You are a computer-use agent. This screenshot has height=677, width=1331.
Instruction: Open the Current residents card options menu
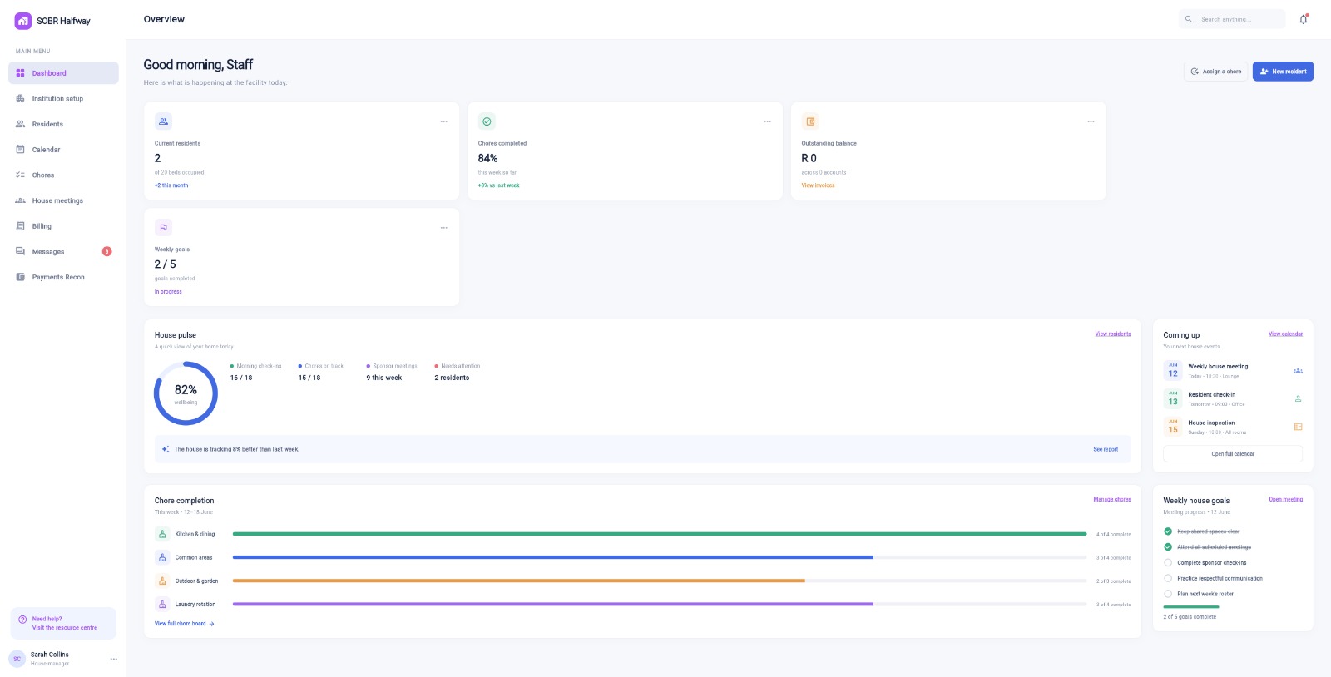point(444,121)
